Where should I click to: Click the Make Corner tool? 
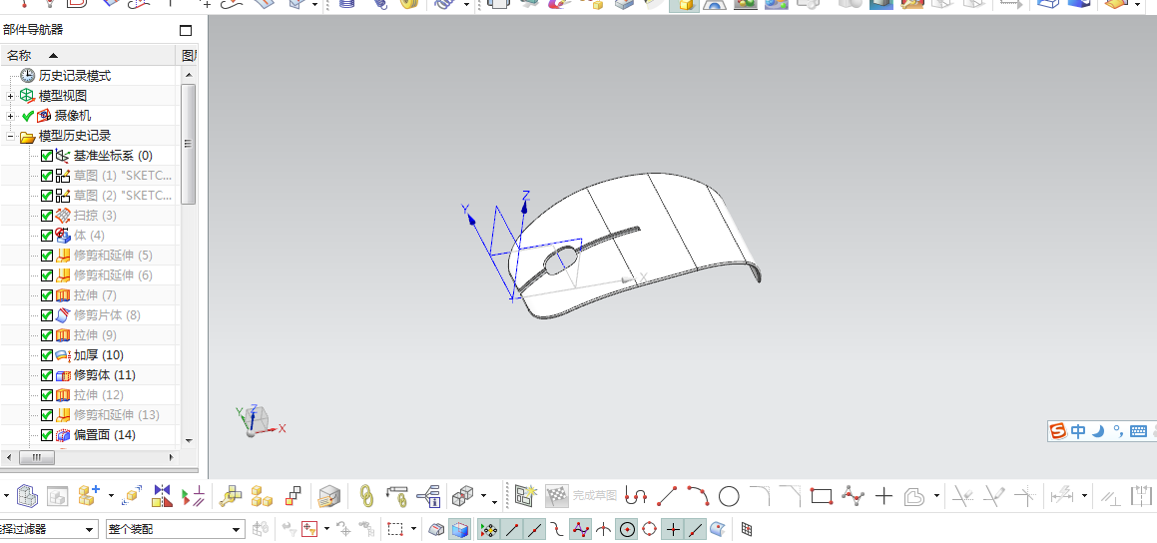[1025, 496]
